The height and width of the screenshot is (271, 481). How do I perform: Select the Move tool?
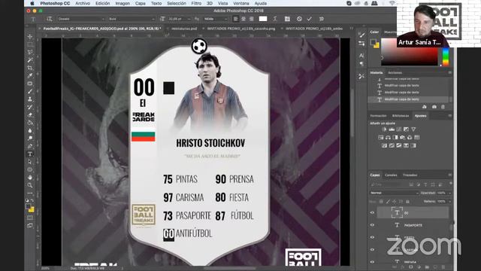pyautogui.click(x=30, y=37)
